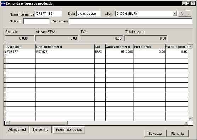Viewport: 197px width, 140px height.
Task: Select F07877 cell in Denumire produs column
Action: [65, 52]
